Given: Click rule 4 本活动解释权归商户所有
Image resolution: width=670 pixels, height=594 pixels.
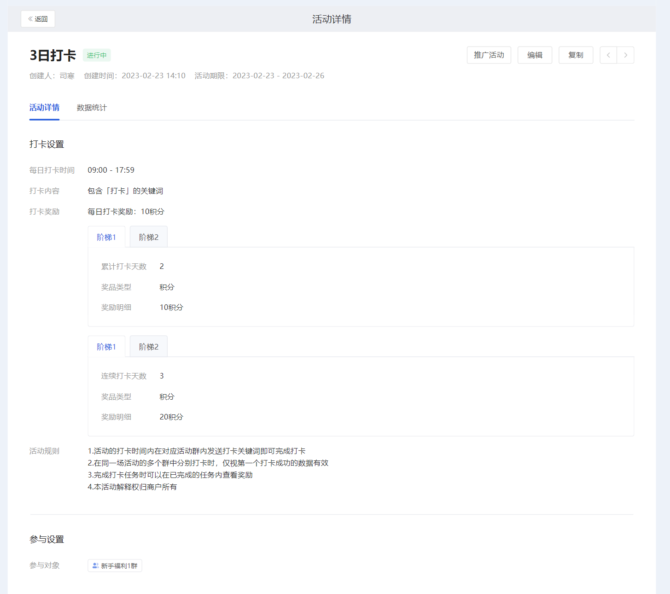Looking at the screenshot, I should coord(132,487).
